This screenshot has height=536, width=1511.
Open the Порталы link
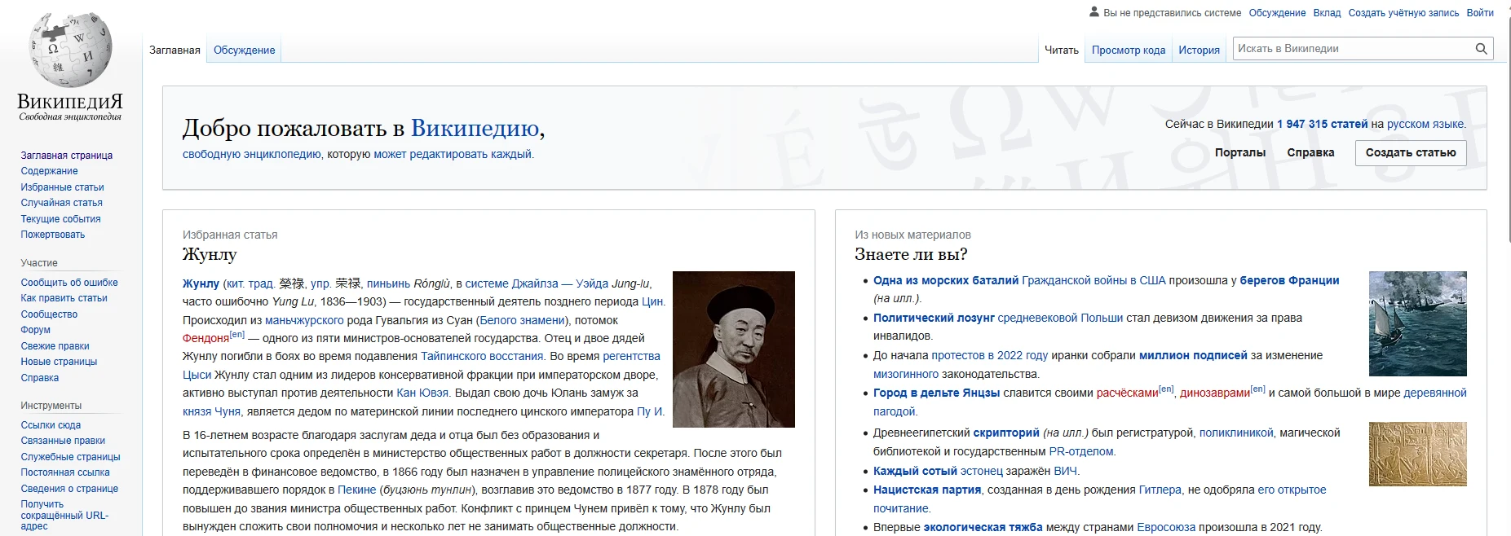(x=1240, y=152)
